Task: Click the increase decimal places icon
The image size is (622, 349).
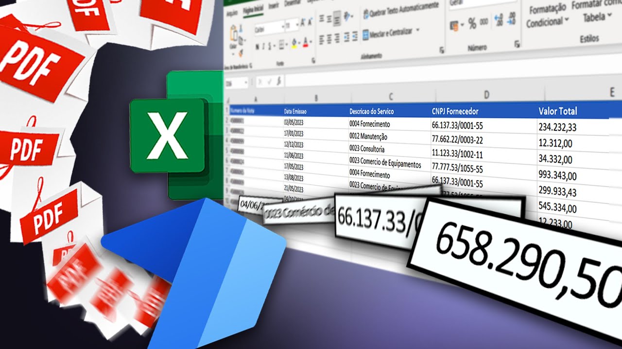Action: (x=499, y=20)
